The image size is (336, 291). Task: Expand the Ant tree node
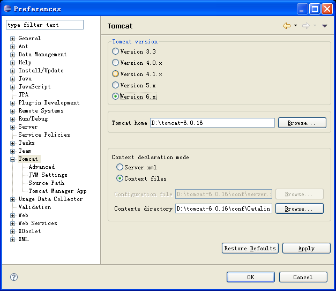tap(13, 47)
